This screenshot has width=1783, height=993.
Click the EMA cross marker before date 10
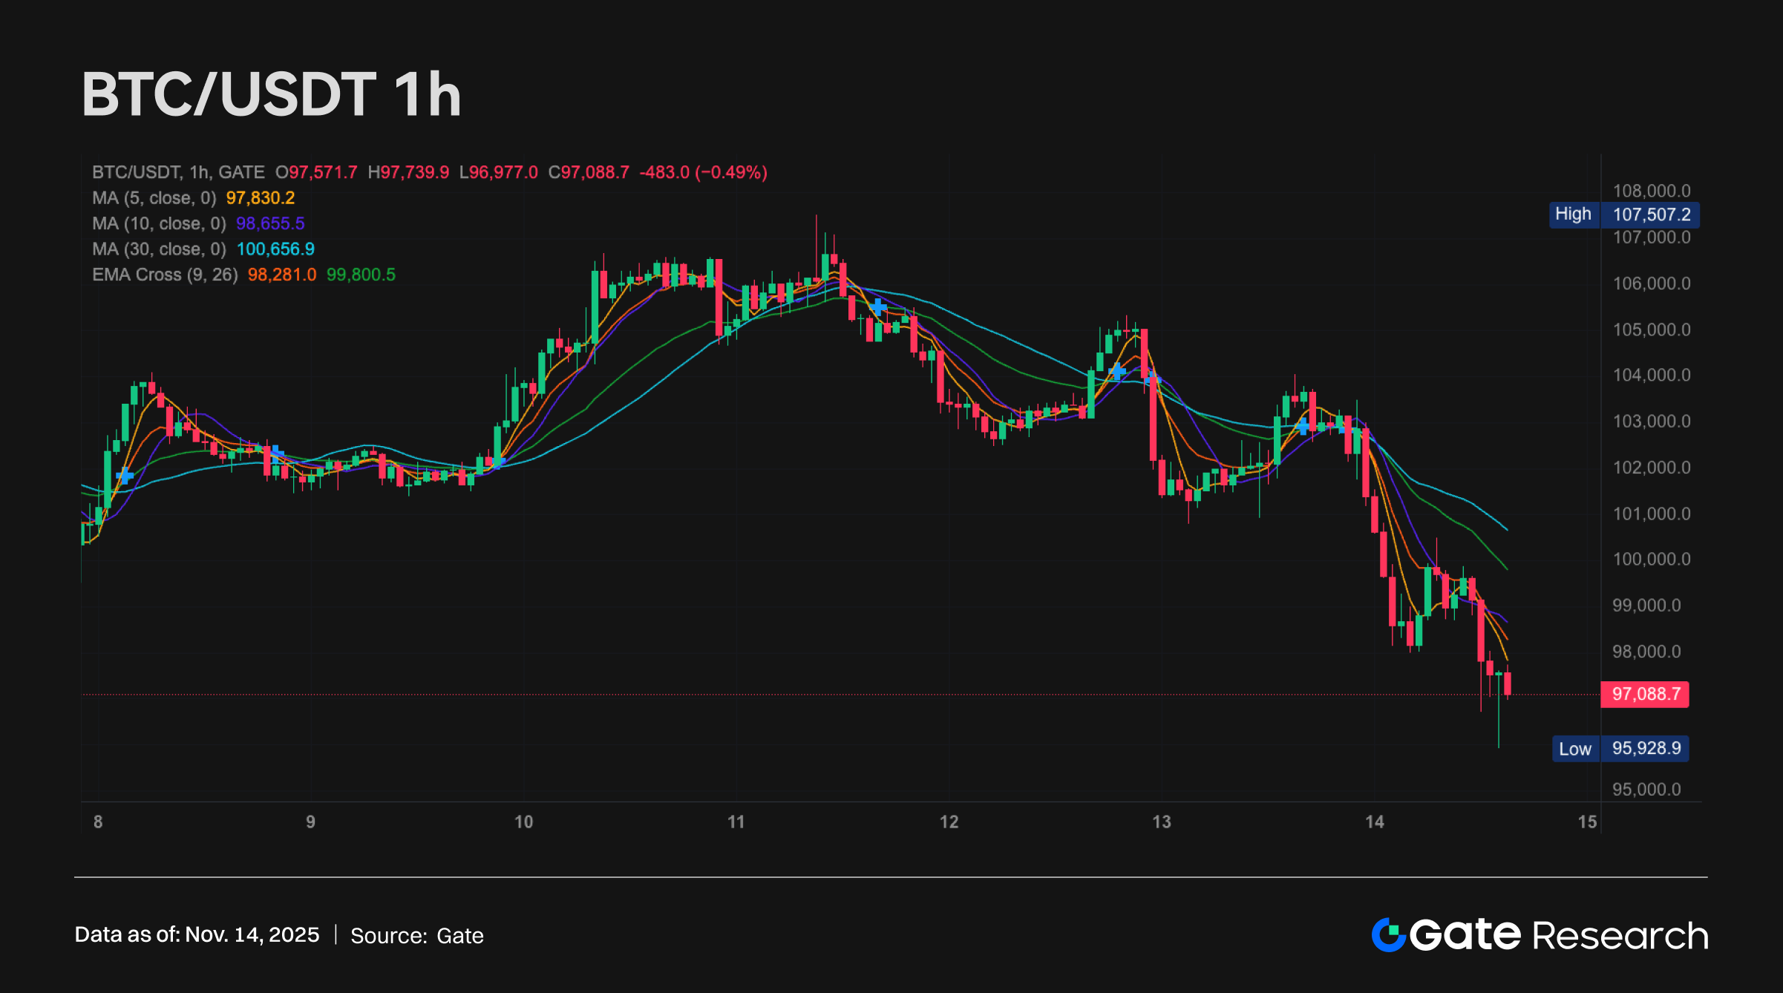[x=498, y=462]
